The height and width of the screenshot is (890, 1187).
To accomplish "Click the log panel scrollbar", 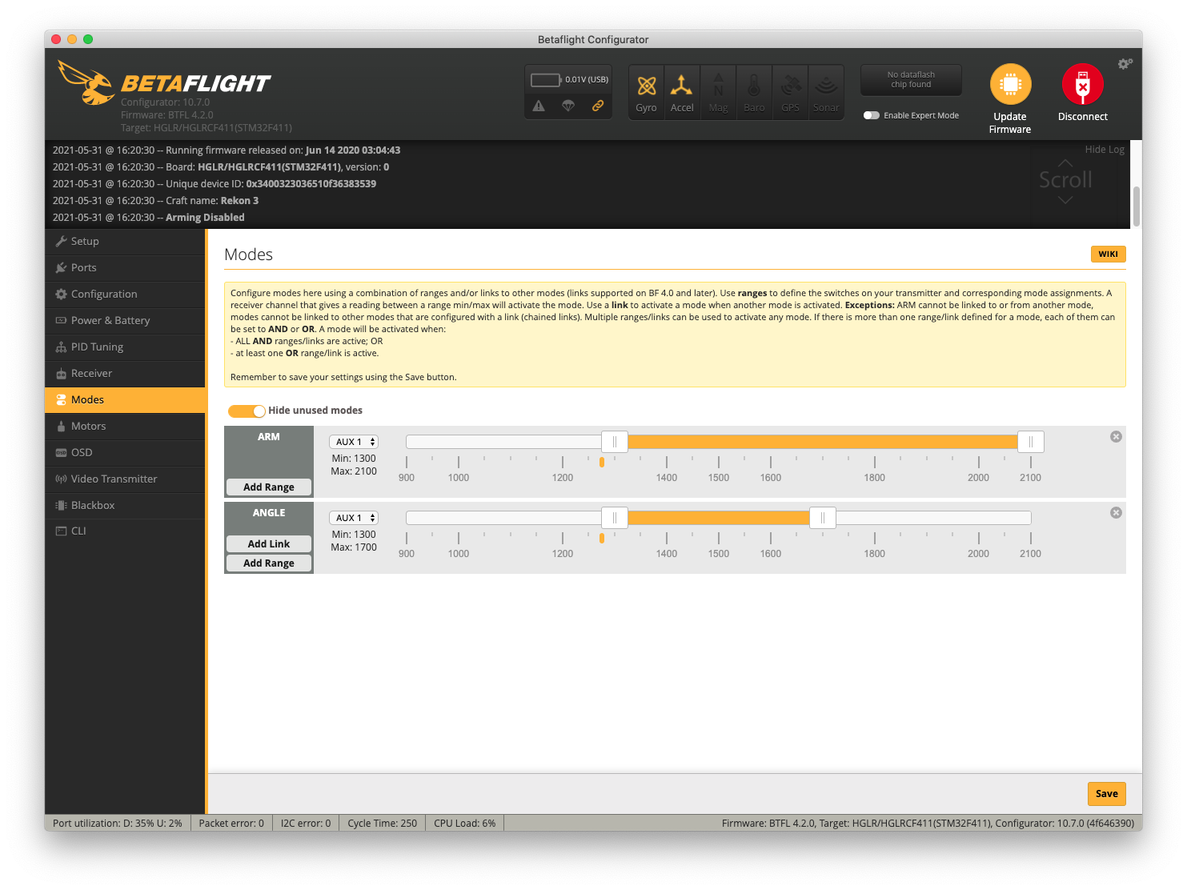I will [1137, 206].
